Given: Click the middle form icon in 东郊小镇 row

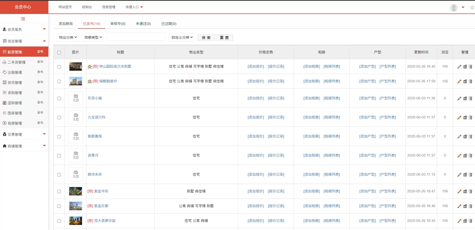Looking at the screenshot, I should [x=465, y=98].
